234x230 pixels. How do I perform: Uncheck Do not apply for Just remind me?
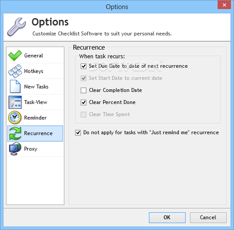[x=78, y=132]
